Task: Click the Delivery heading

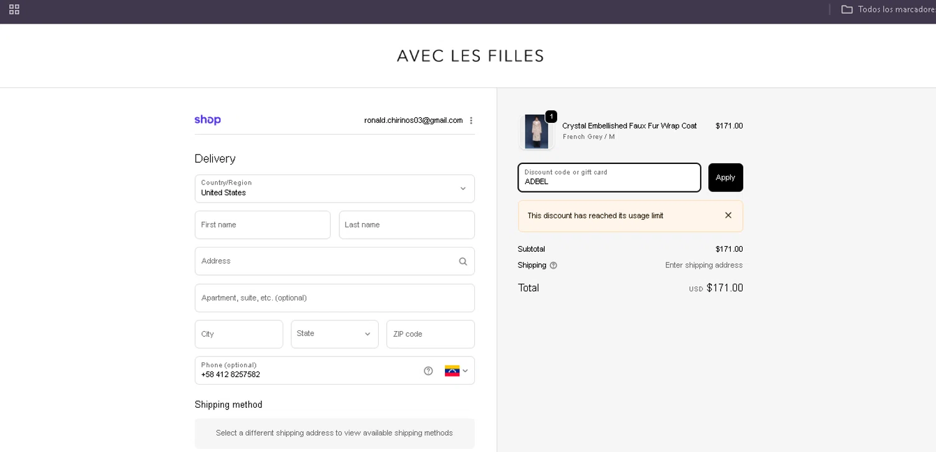Action: coord(215,158)
